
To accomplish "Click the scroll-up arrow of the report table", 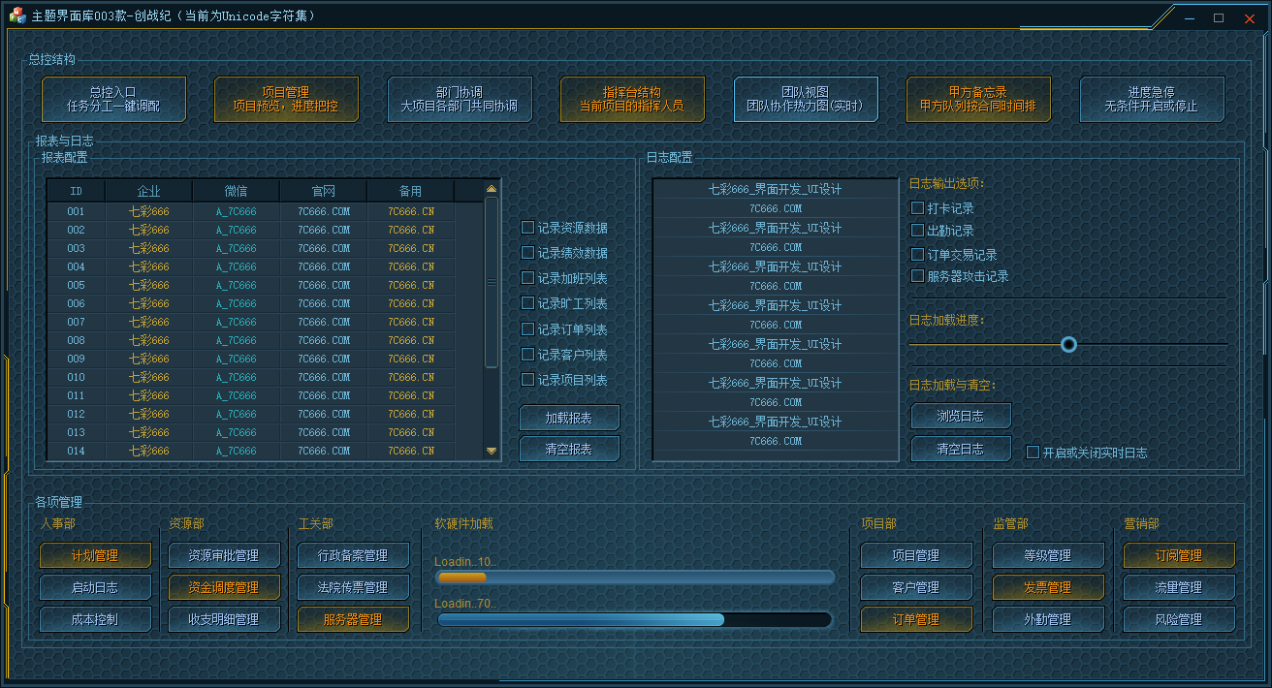I will pos(492,190).
